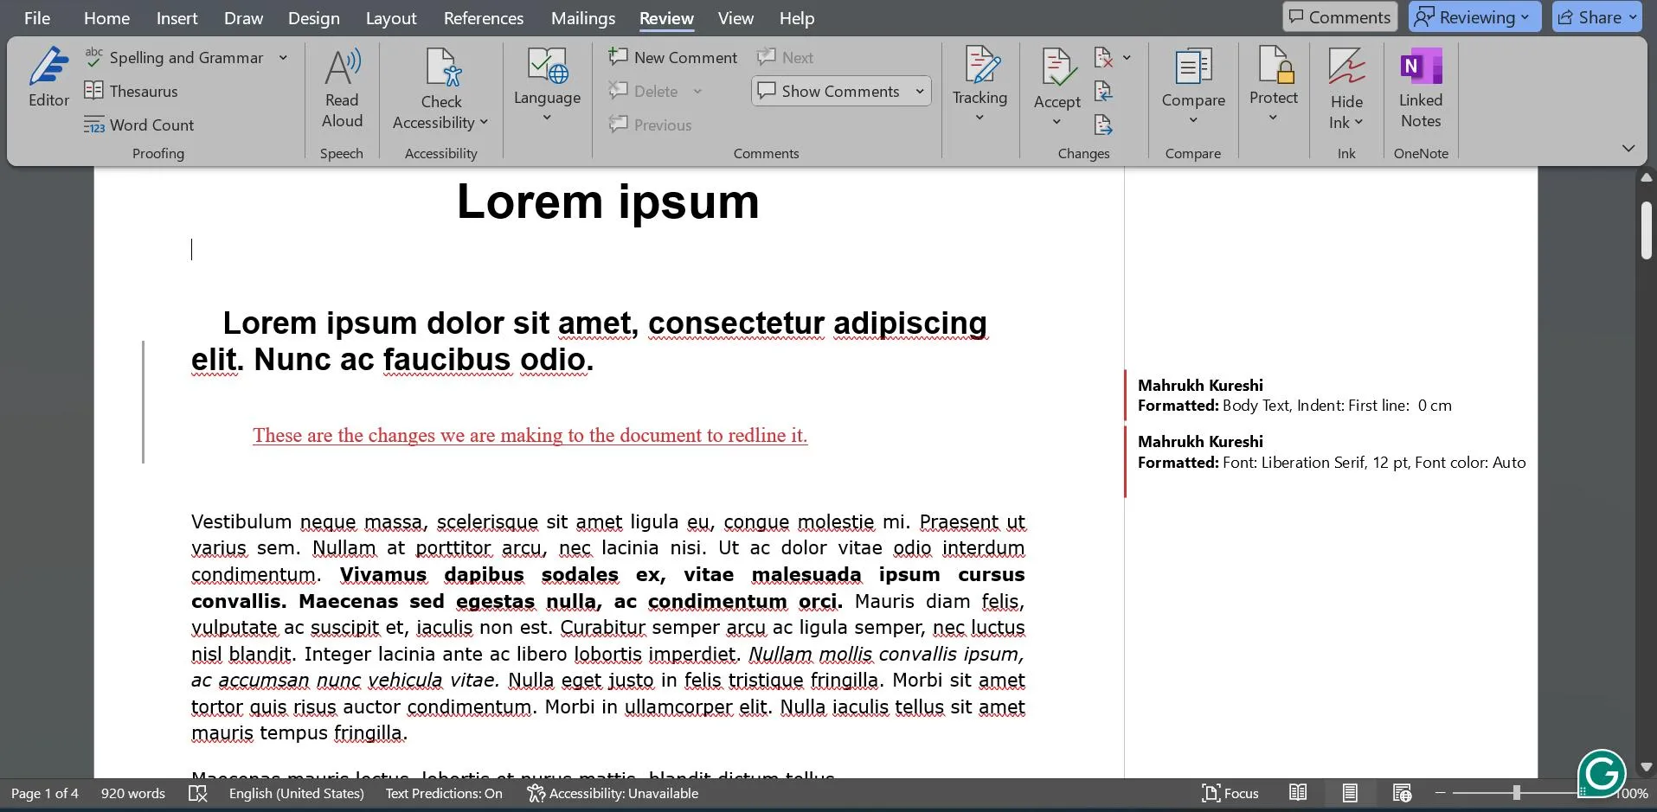The height and width of the screenshot is (812, 1657).
Task: Open Compare documents options
Action: click(1192, 86)
